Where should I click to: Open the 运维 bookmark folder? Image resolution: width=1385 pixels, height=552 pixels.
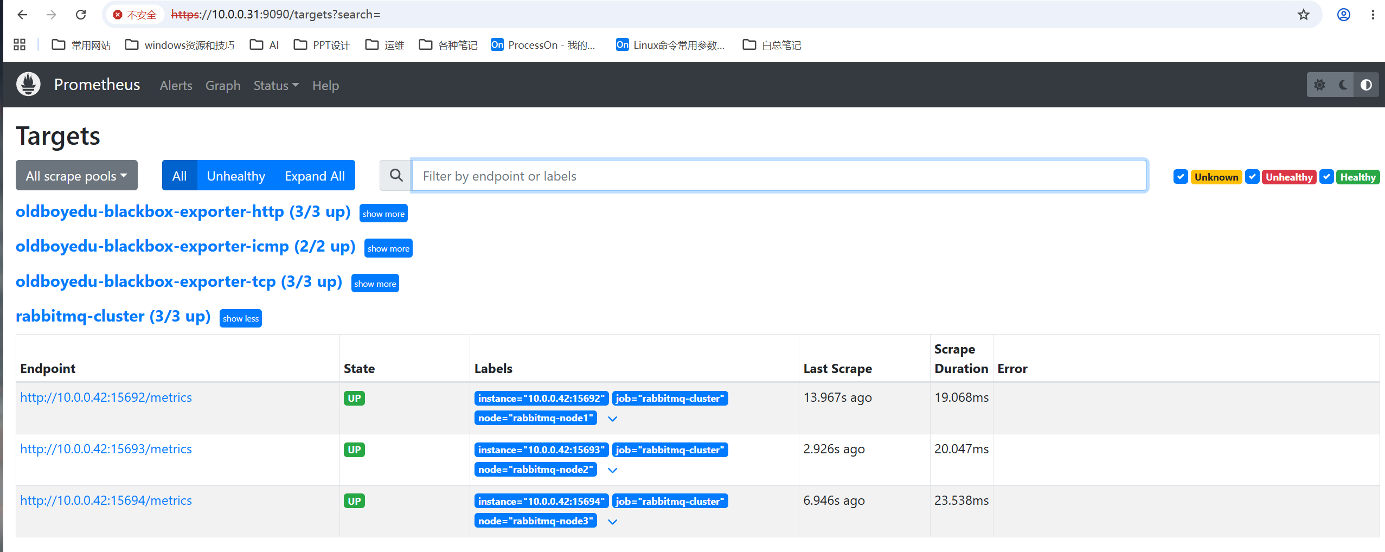[x=385, y=45]
